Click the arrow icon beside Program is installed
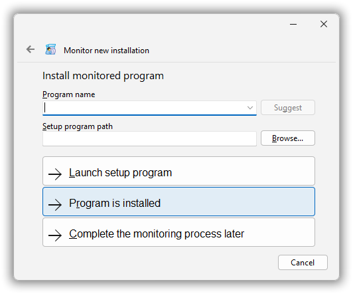The height and width of the screenshot is (294, 353). click(55, 205)
